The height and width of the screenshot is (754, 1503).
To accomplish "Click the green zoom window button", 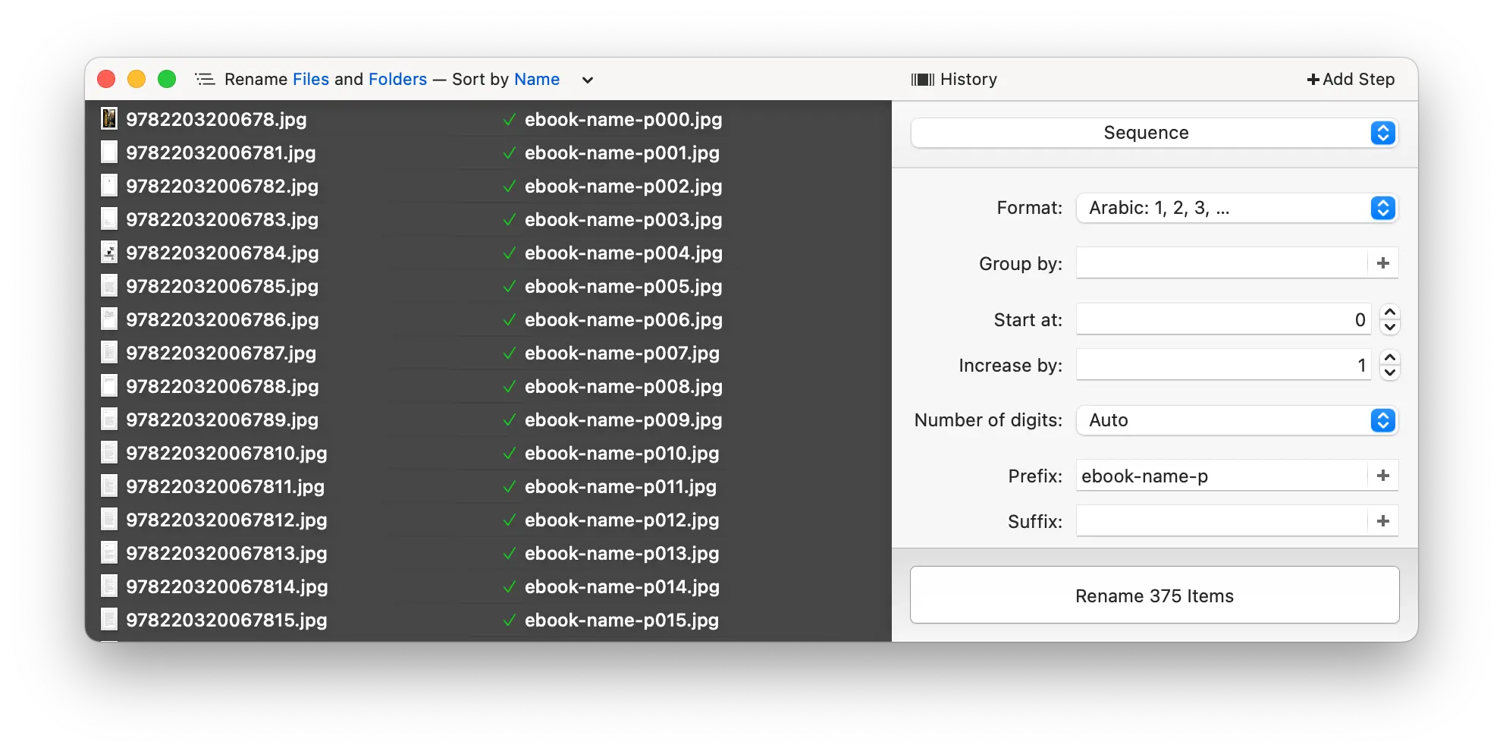I will pyautogui.click(x=167, y=79).
